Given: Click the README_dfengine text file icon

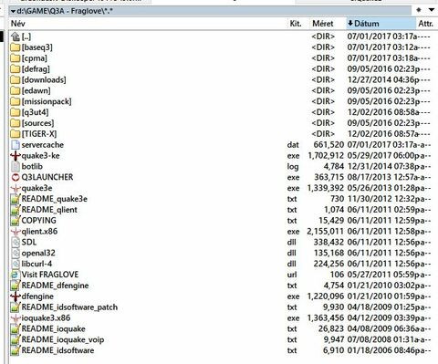Looking at the screenshot, I should (x=16, y=286).
